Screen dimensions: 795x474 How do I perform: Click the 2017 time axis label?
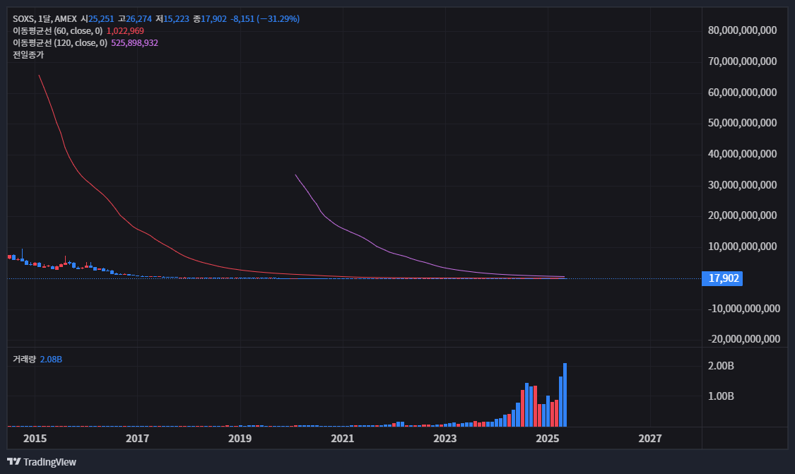(137, 439)
